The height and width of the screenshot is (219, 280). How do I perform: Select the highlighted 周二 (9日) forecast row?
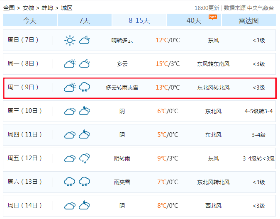pos(139,88)
